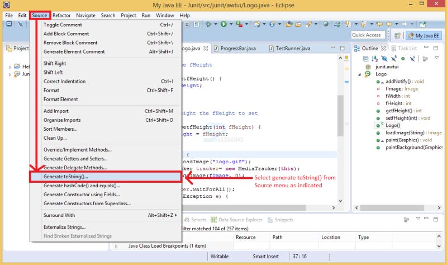Image resolution: width=447 pixels, height=265 pixels.
Task: Open the Debug button dropdown arrow
Action: click(x=216, y=24)
